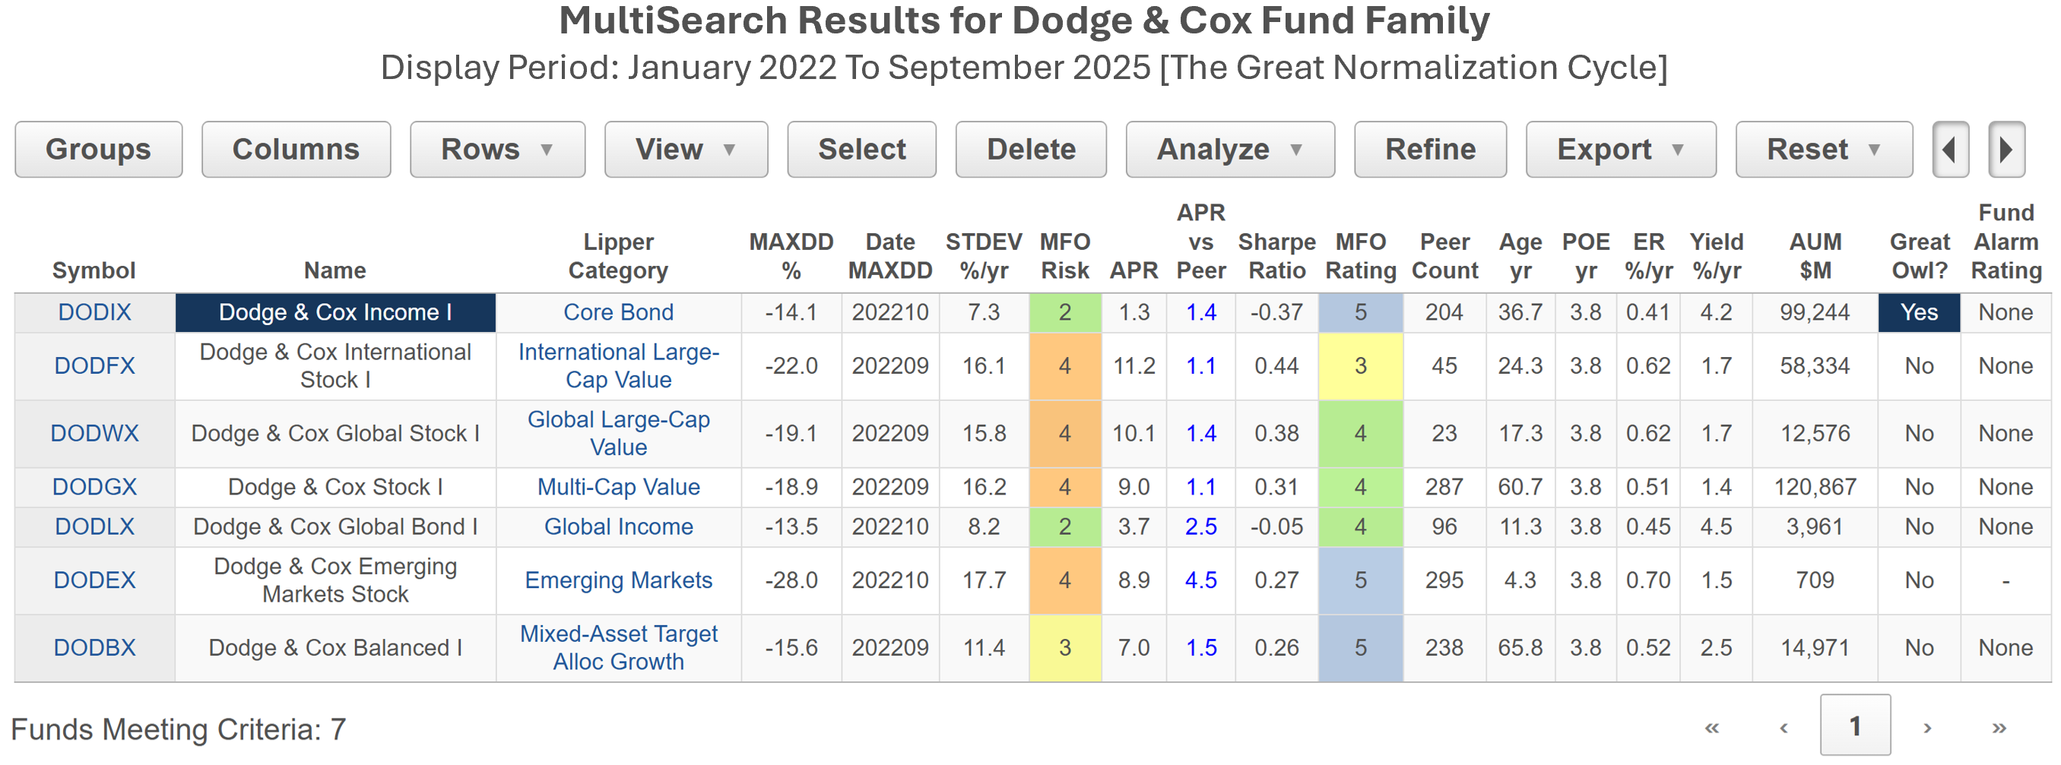
Task: Expand the Export options
Action: [x=1619, y=150]
